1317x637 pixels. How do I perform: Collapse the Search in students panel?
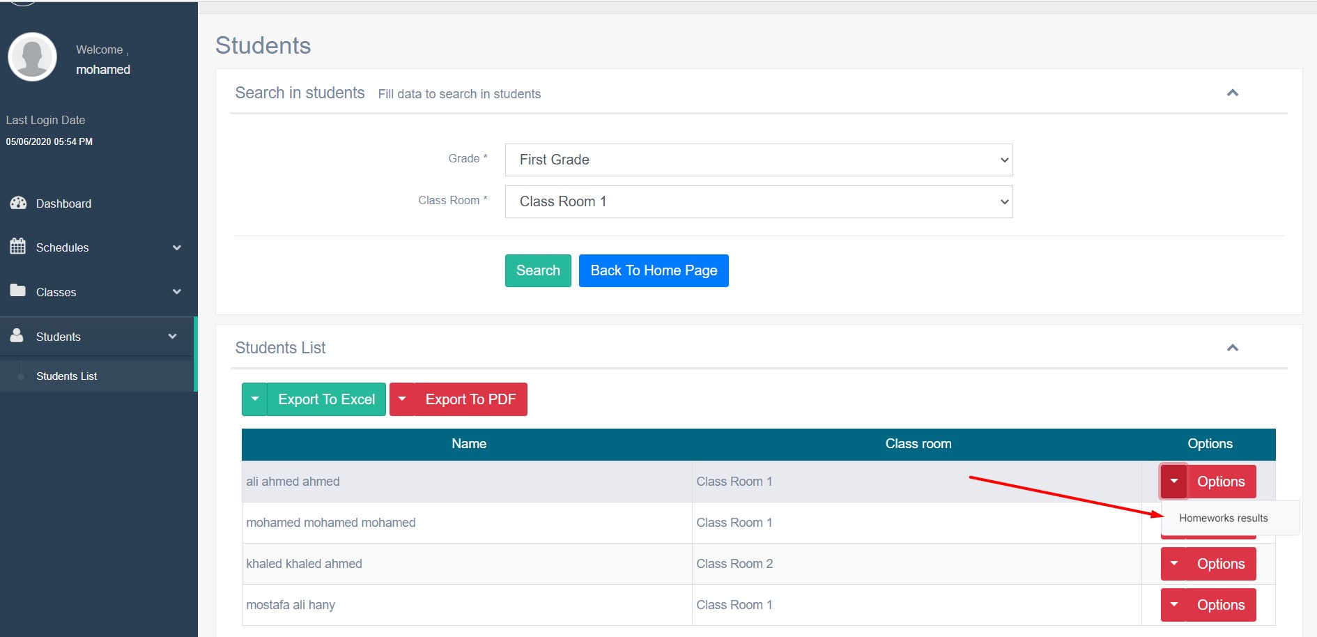[x=1233, y=93]
